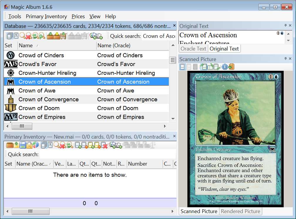The image size is (296, 219).
Task: Open the Tools menu
Action: click(x=15, y=16)
